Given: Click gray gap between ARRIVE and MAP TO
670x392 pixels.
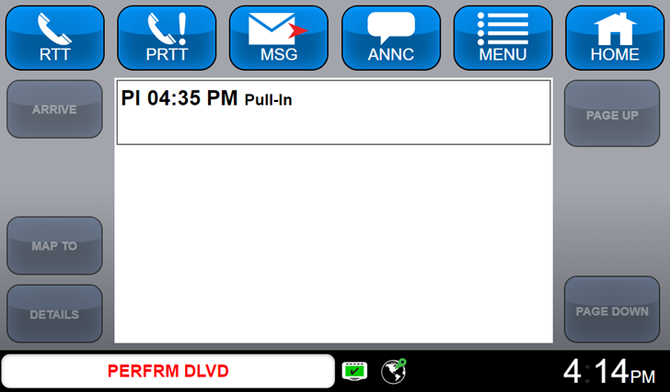Looking at the screenshot, I should pos(54,177).
